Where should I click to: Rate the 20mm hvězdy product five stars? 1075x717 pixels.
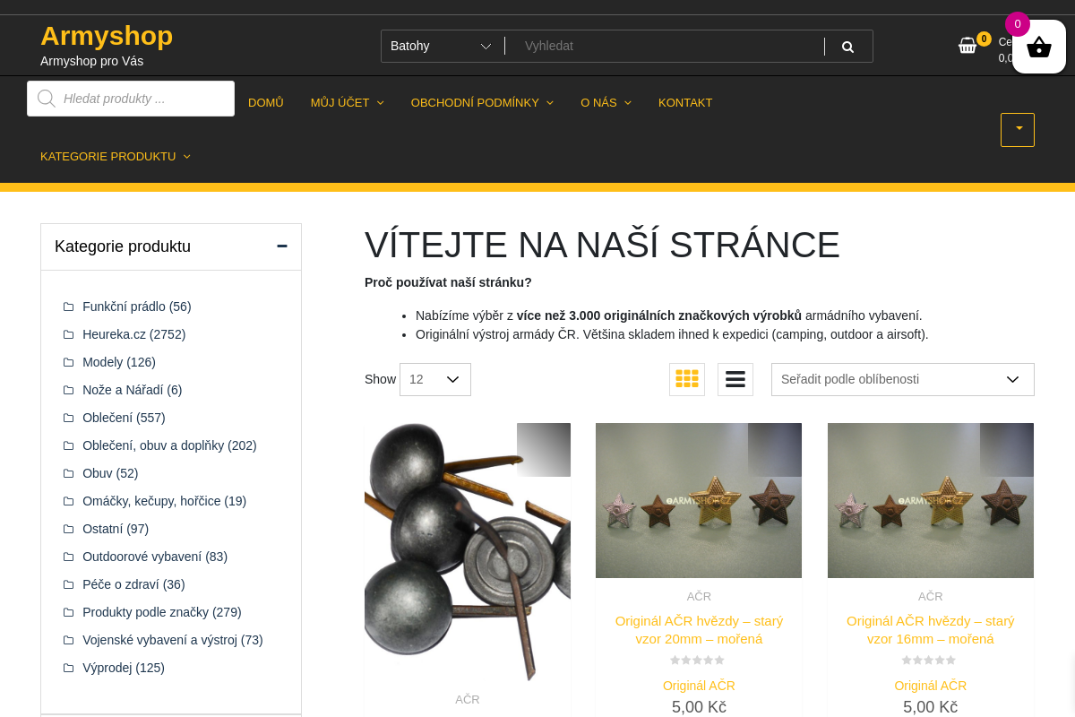(x=721, y=660)
